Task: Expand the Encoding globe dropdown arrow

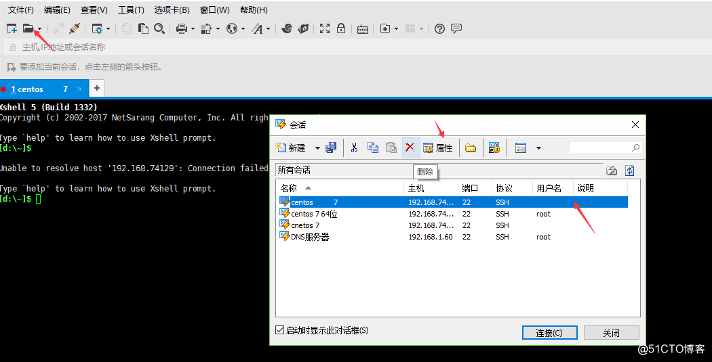Action: point(243,29)
